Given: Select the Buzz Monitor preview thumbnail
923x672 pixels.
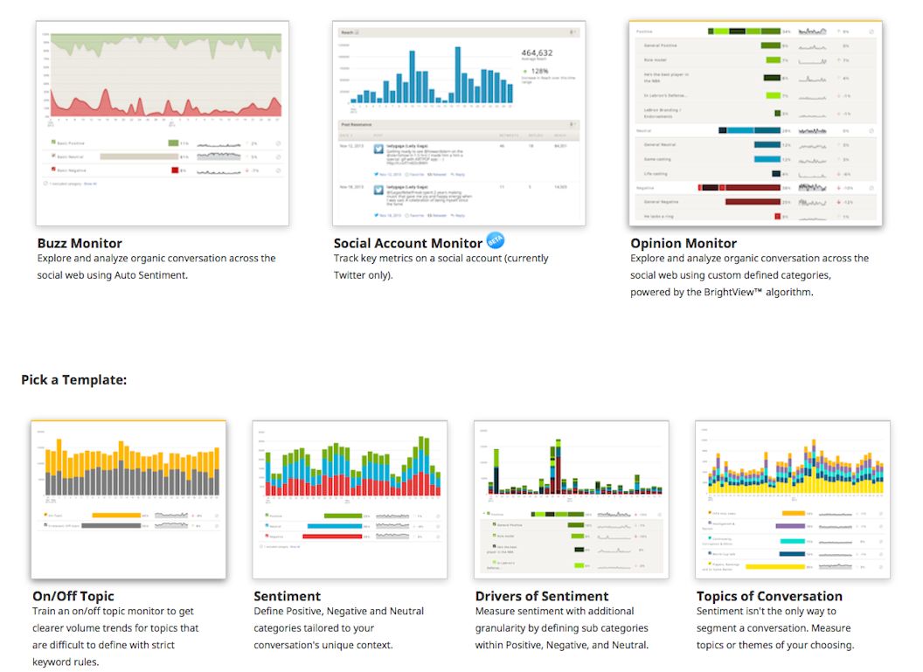Looking at the screenshot, I should click(x=163, y=123).
